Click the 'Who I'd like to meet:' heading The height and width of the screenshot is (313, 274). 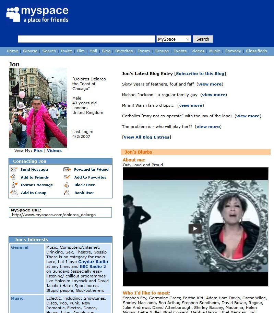[x=146, y=293]
